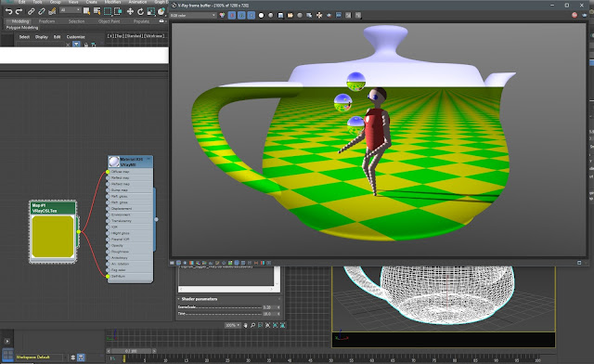Image resolution: width=594 pixels, height=364 pixels.
Task: Select the VRayOSLTex Map #1 node header
Action: (x=53, y=208)
